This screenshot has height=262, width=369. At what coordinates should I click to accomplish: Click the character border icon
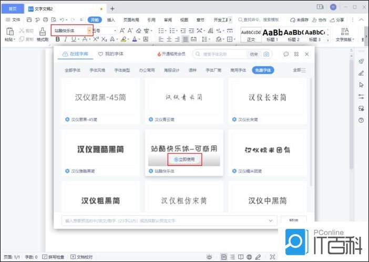point(146,39)
